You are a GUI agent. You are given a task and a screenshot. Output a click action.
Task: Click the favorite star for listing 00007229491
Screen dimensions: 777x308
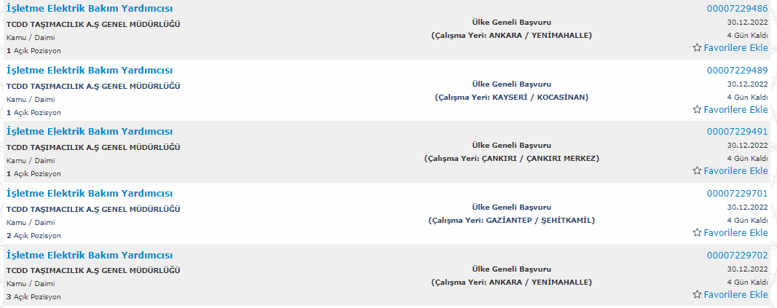pyautogui.click(x=697, y=171)
